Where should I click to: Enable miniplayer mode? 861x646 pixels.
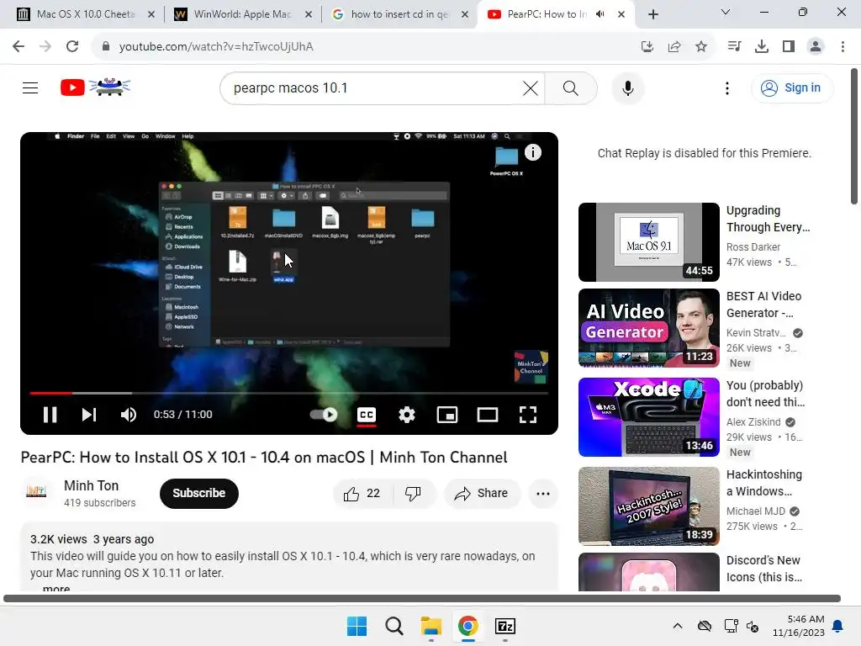pyautogui.click(x=447, y=415)
